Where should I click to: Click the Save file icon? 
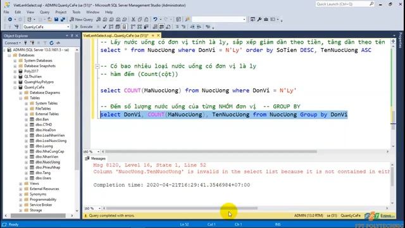click(56, 20)
